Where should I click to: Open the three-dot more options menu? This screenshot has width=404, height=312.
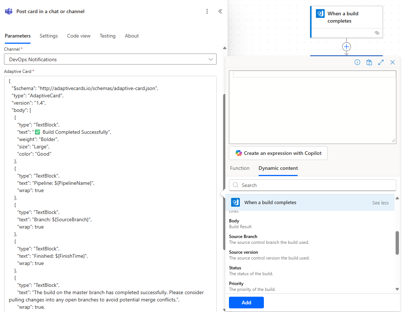(207, 11)
